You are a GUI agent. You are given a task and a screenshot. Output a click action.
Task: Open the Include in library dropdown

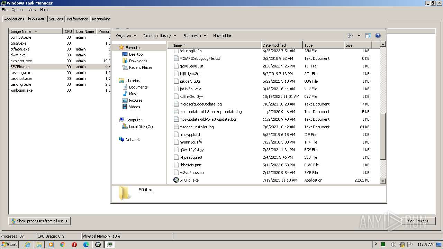click(160, 36)
